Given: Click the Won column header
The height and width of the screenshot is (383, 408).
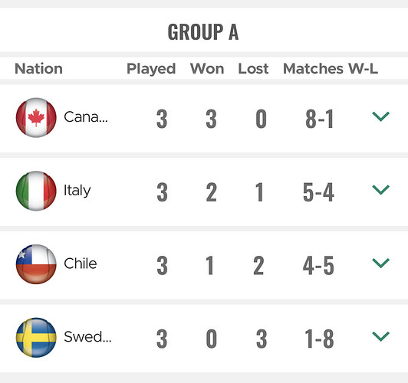Looking at the screenshot, I should coord(207,69).
